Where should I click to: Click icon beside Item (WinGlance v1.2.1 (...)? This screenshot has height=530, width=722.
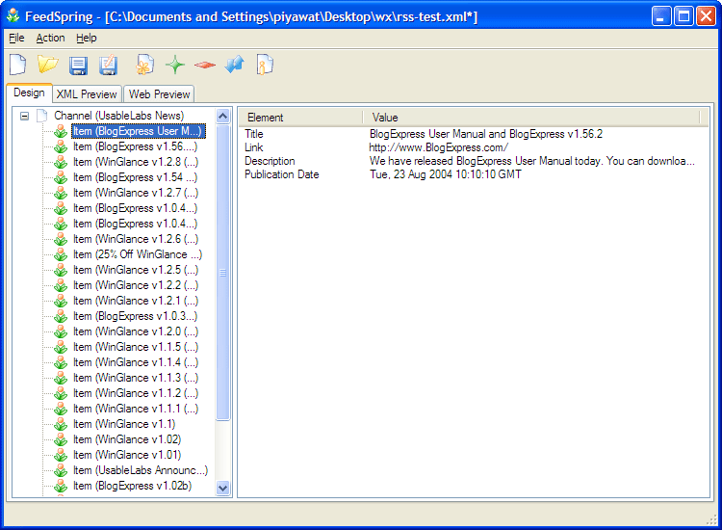coord(61,301)
